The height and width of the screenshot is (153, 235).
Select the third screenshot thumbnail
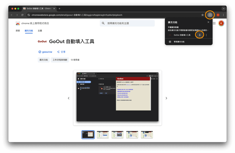117,135
